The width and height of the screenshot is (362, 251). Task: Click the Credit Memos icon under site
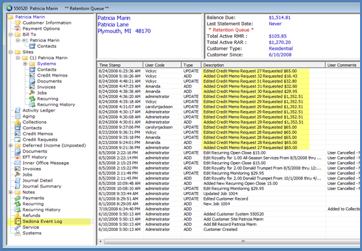click(x=32, y=75)
